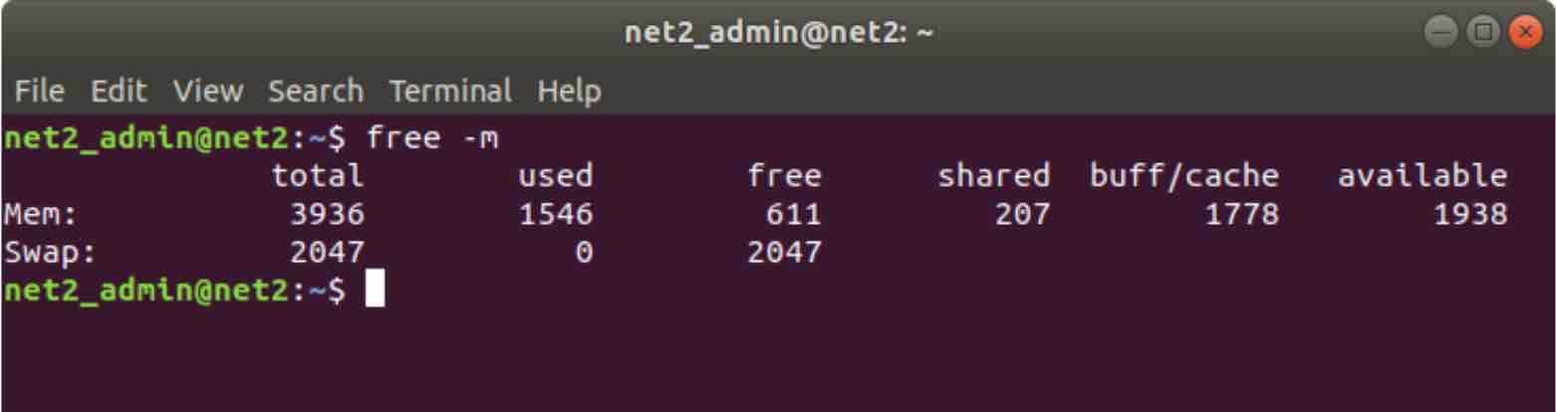Click the Swap free value 2047
The height and width of the screenshot is (412, 1556).
tap(785, 252)
